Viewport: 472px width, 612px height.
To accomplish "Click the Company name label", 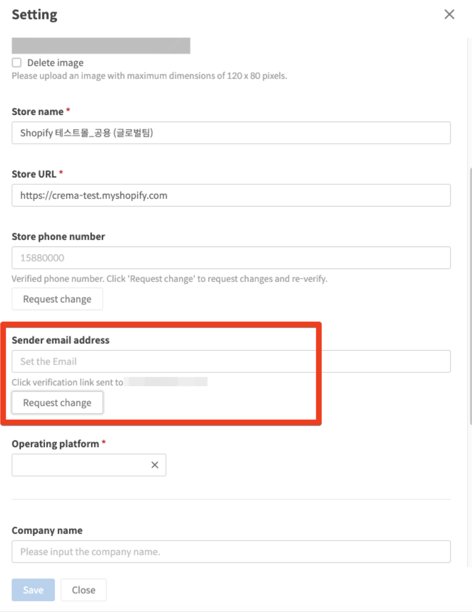I will point(47,530).
